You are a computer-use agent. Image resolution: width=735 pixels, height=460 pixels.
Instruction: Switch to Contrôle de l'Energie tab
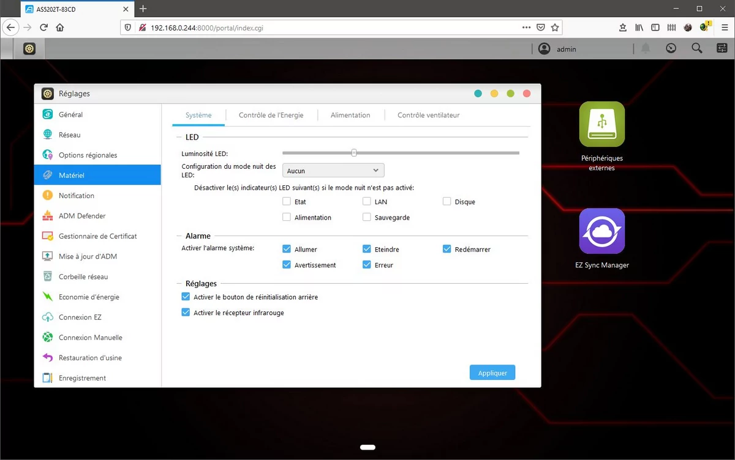[x=271, y=115]
